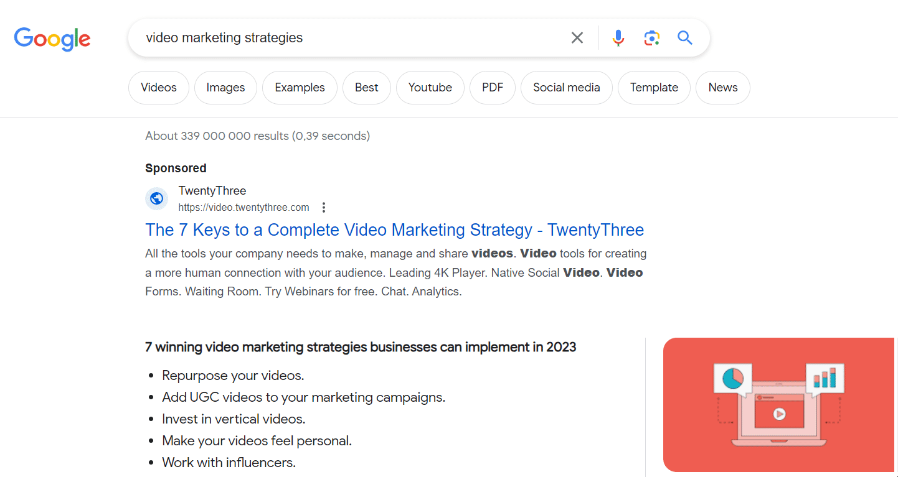Screen dimensions: 898x477
Task: Open the 7 Keys Video Marketing Strategy link
Action: 394,230
